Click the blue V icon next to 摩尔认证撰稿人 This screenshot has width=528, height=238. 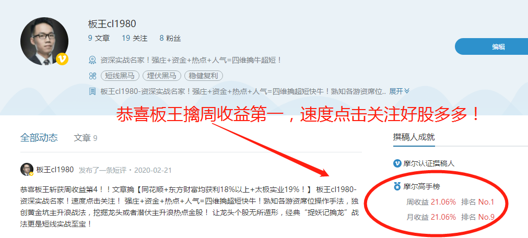click(397, 163)
